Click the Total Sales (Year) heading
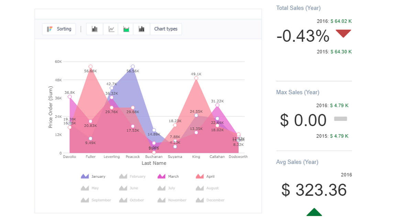Viewport: 396px width, 222px height. pos(298,8)
